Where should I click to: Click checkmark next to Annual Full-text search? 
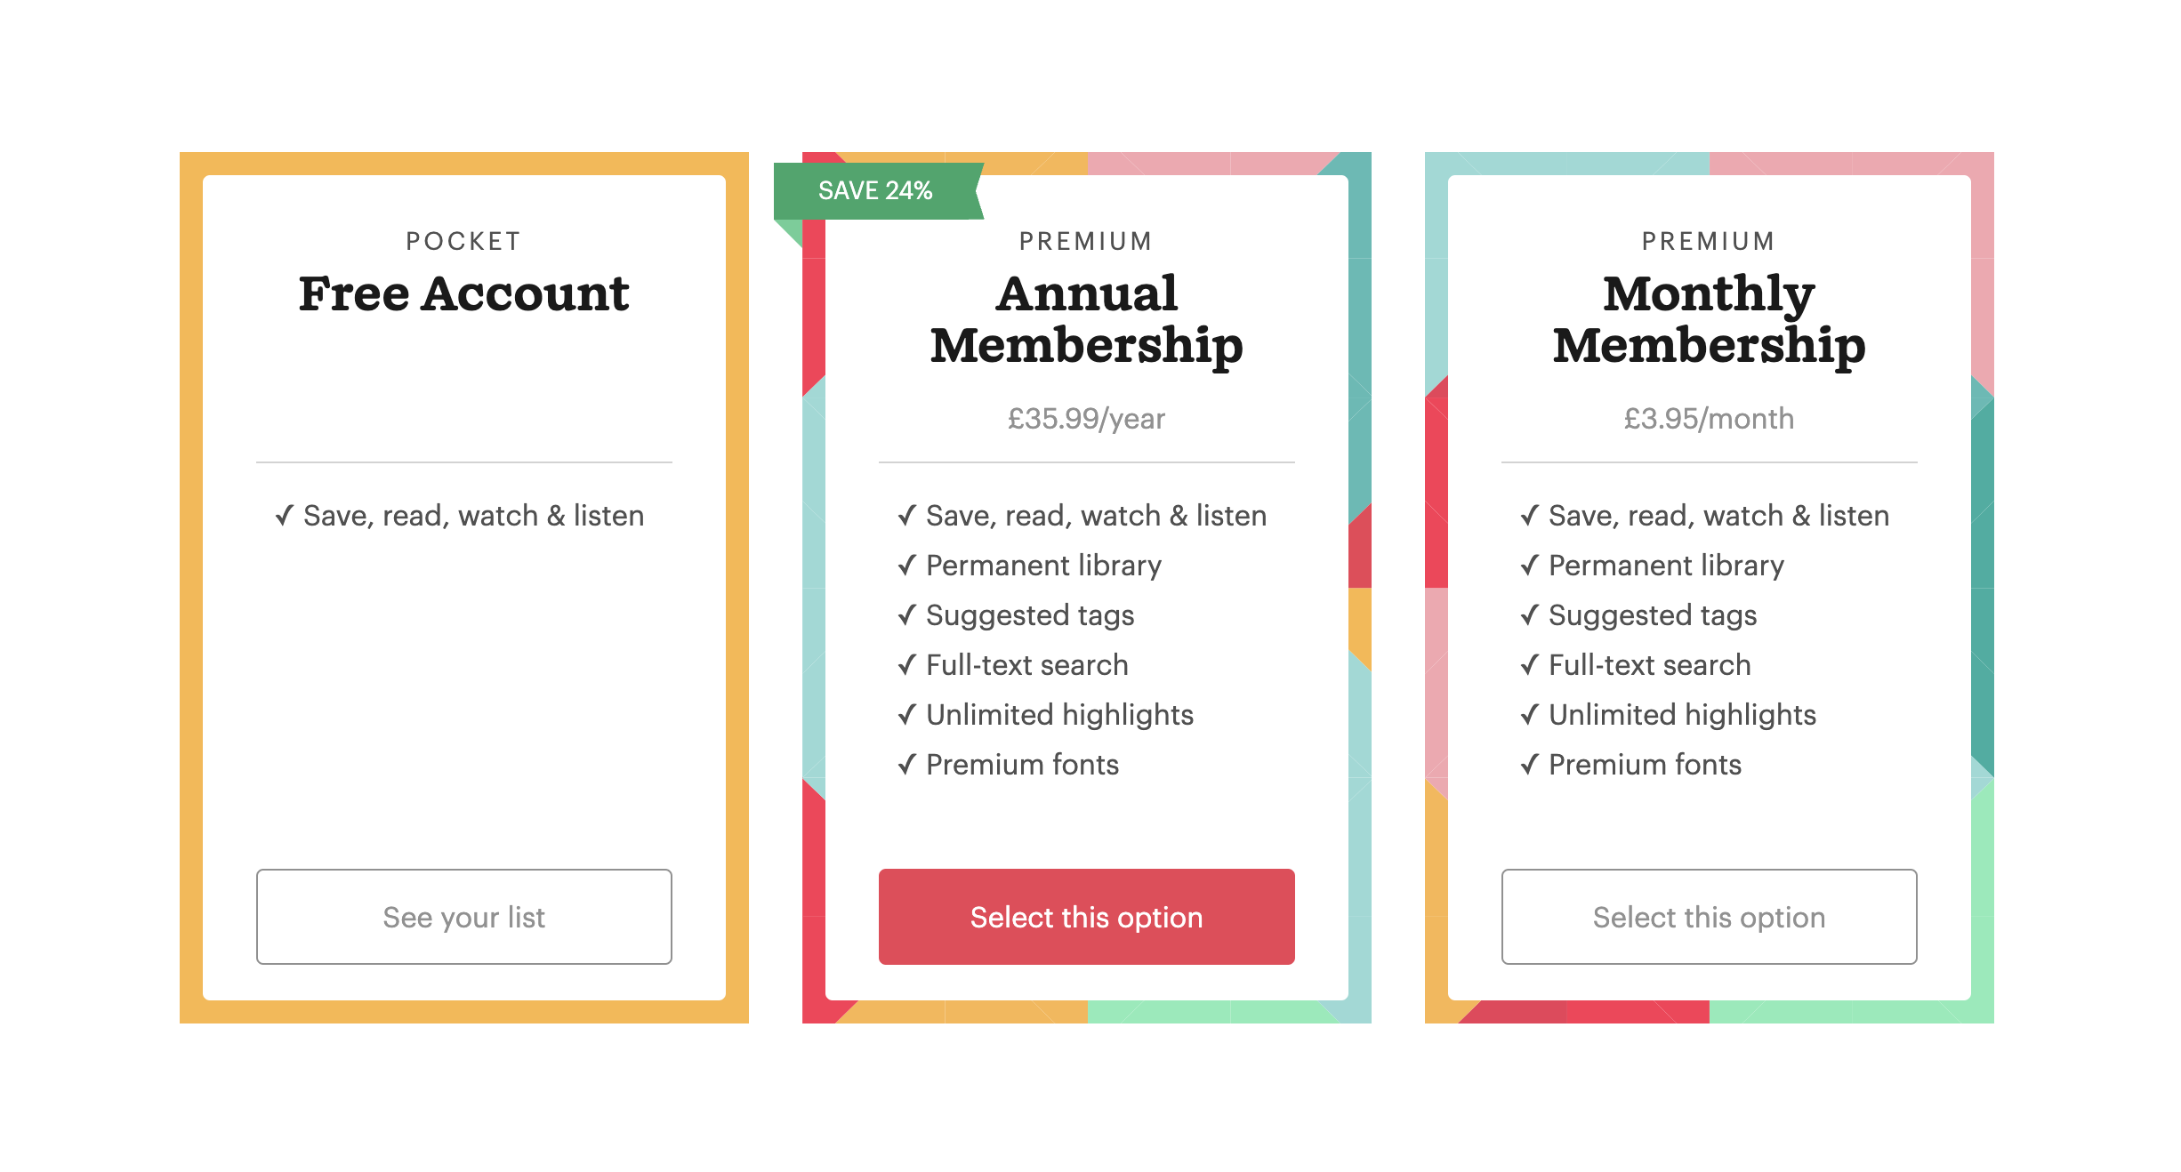[906, 665]
